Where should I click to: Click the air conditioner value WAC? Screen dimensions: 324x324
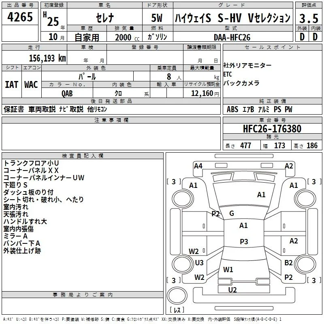31,85
